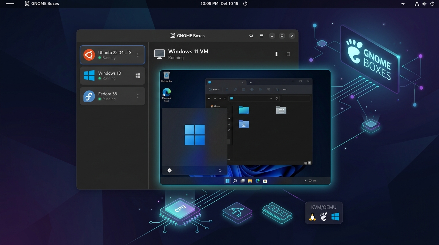Select the Windows 10 box
This screenshot has width=439, height=245.
(112, 76)
